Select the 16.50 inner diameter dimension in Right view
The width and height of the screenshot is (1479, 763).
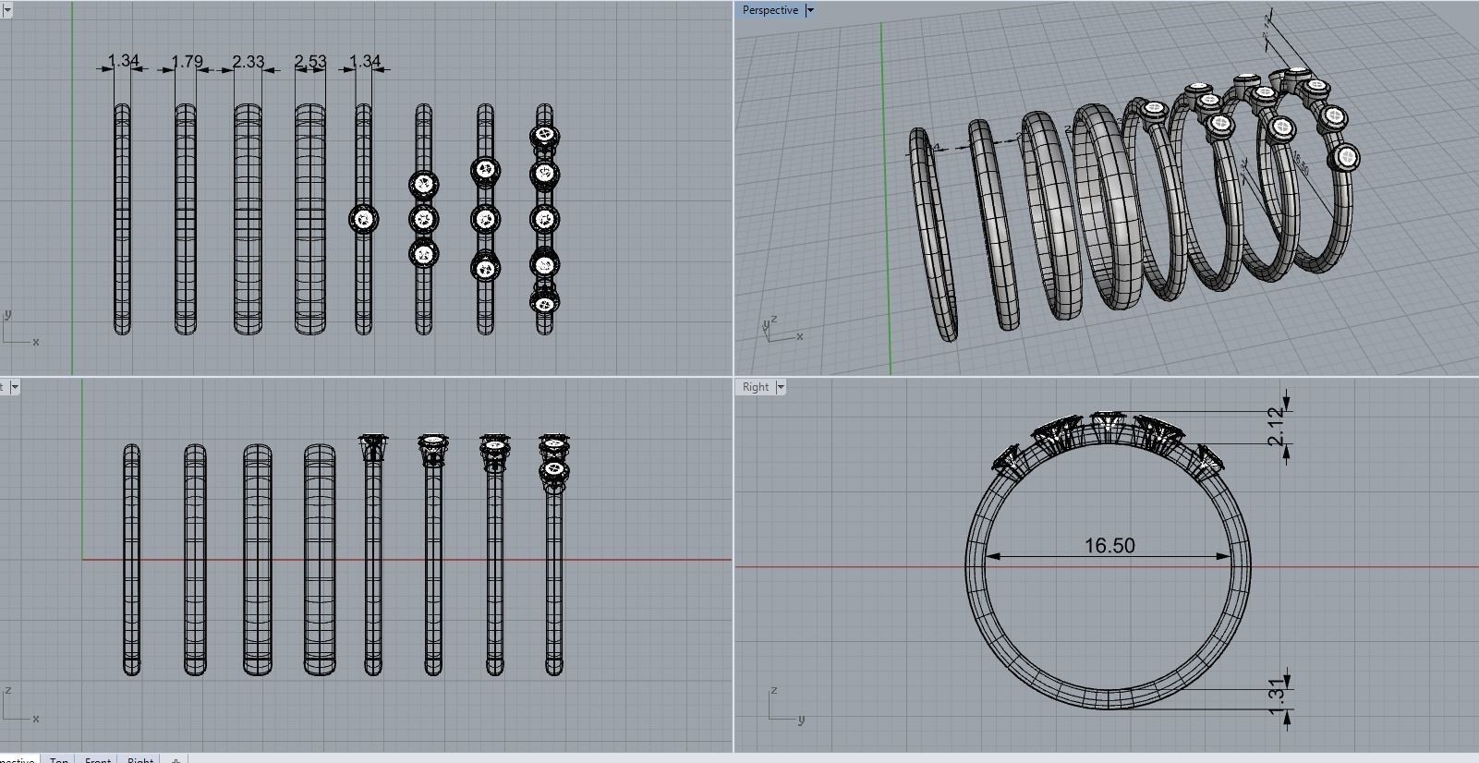[1109, 546]
